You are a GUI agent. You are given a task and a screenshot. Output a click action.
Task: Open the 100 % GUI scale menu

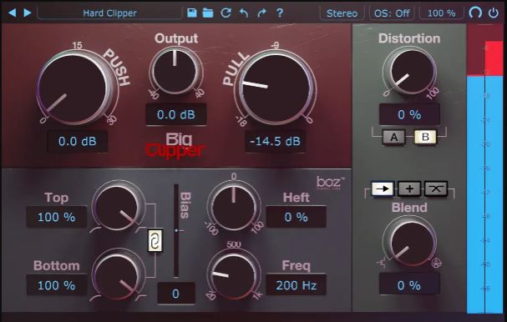441,13
